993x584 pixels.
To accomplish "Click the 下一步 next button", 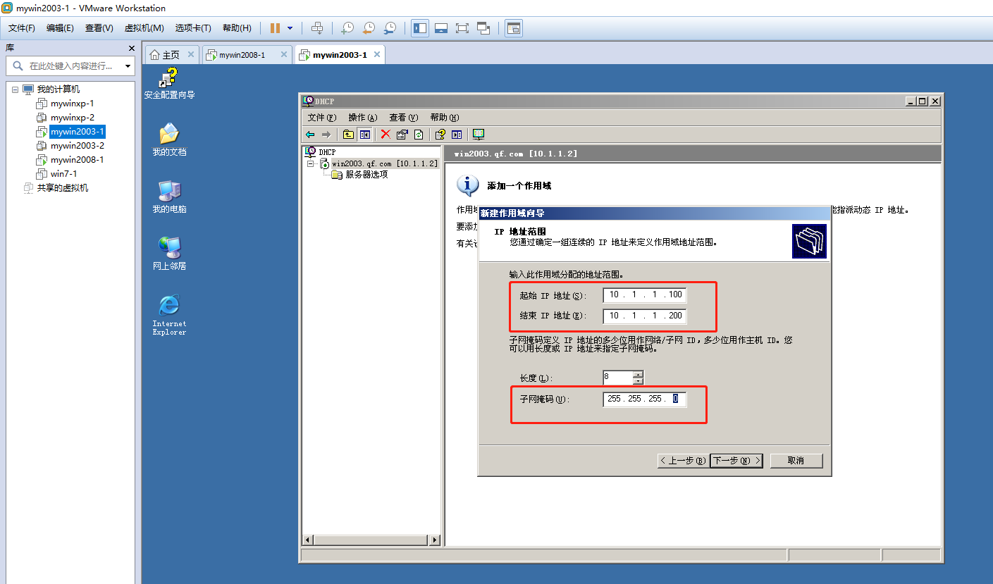I will pos(736,461).
